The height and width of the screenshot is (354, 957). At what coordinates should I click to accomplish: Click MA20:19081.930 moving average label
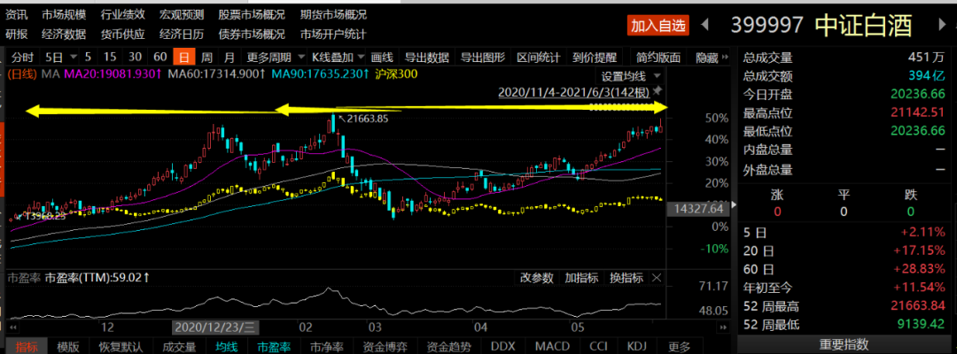tap(113, 74)
